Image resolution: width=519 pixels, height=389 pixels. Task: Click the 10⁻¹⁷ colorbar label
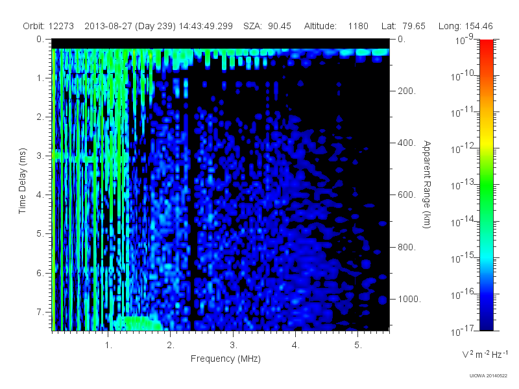pos(463,331)
